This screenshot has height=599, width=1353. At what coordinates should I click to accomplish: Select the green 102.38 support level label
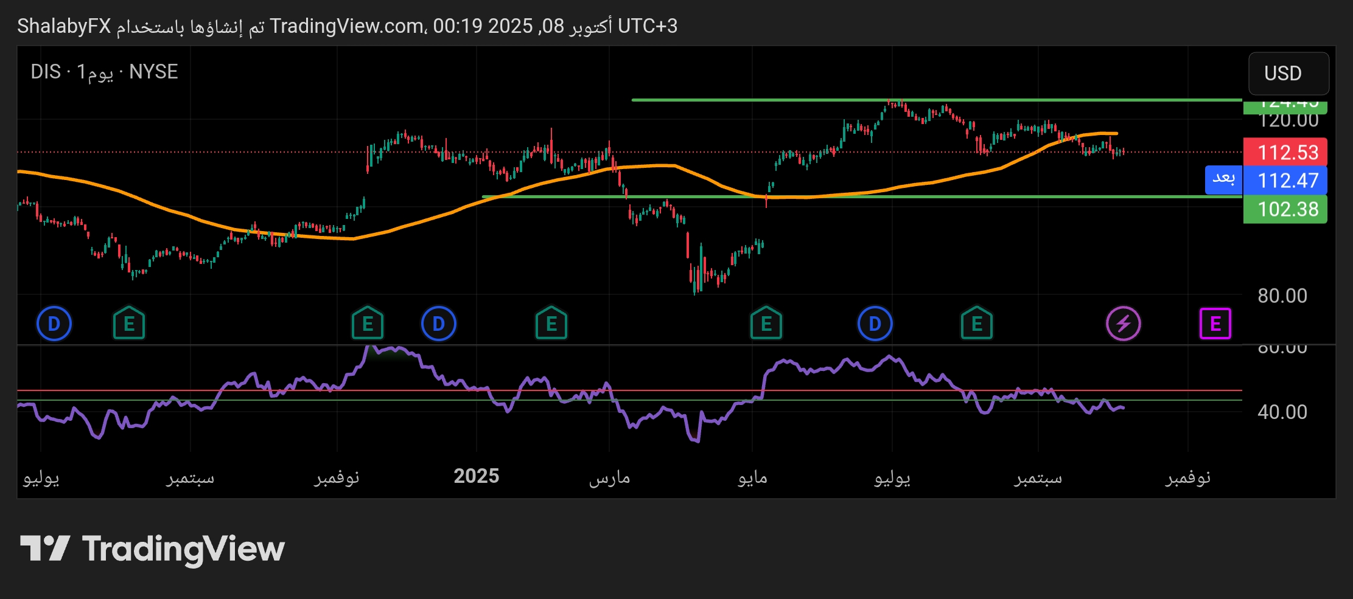(x=1285, y=209)
